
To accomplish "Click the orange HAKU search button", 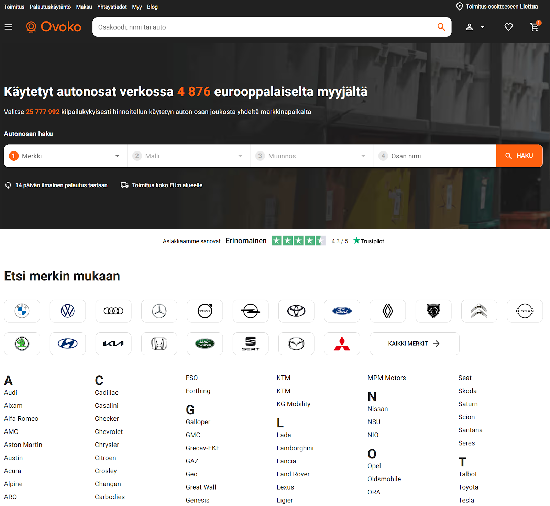I will [x=519, y=156].
